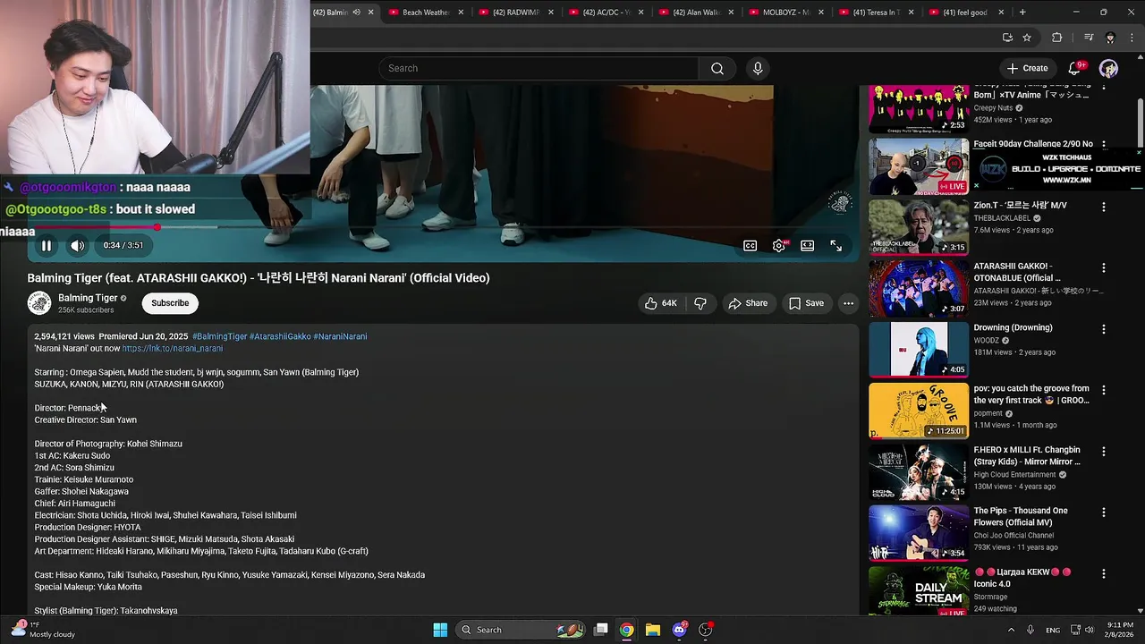The width and height of the screenshot is (1145, 644).
Task: Open the Balming Tiger channel name link
Action: point(88,298)
